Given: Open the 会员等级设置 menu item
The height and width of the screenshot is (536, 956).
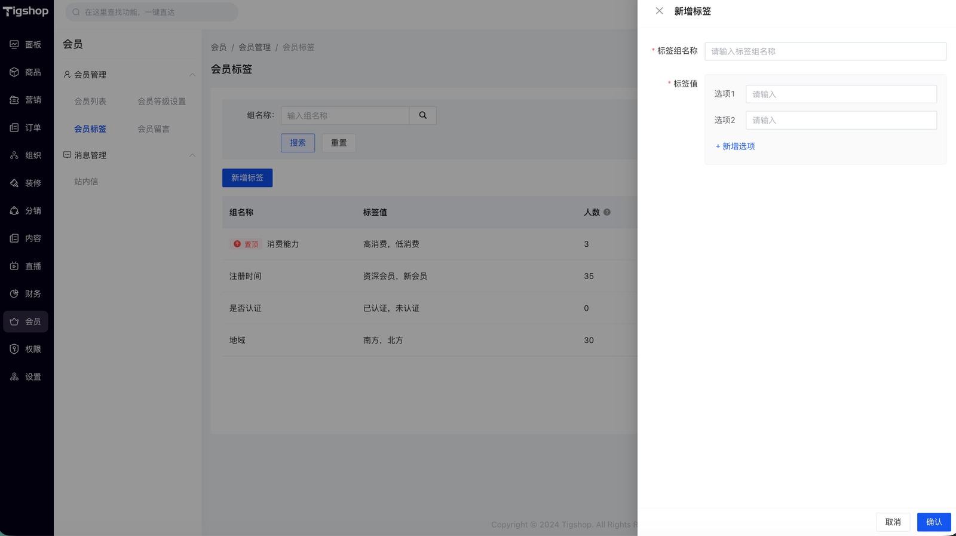Looking at the screenshot, I should (x=161, y=102).
